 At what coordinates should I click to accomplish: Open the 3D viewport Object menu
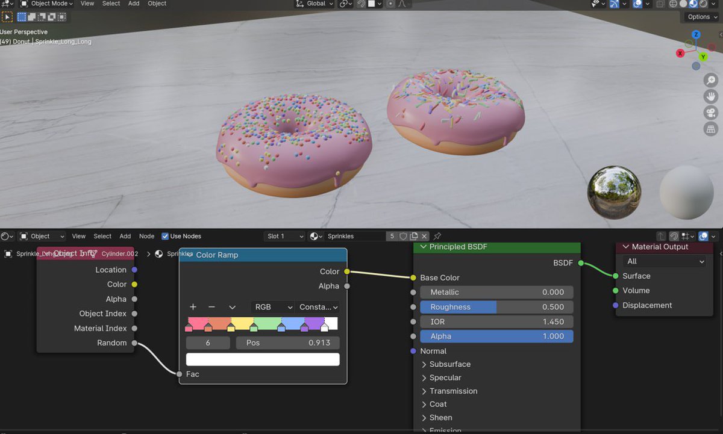pyautogui.click(x=157, y=4)
